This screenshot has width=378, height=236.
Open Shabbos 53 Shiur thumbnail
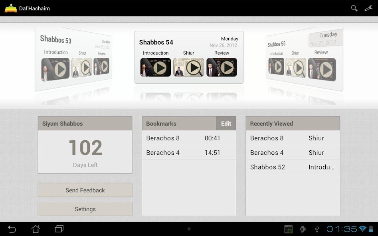pyautogui.click(x=82, y=68)
